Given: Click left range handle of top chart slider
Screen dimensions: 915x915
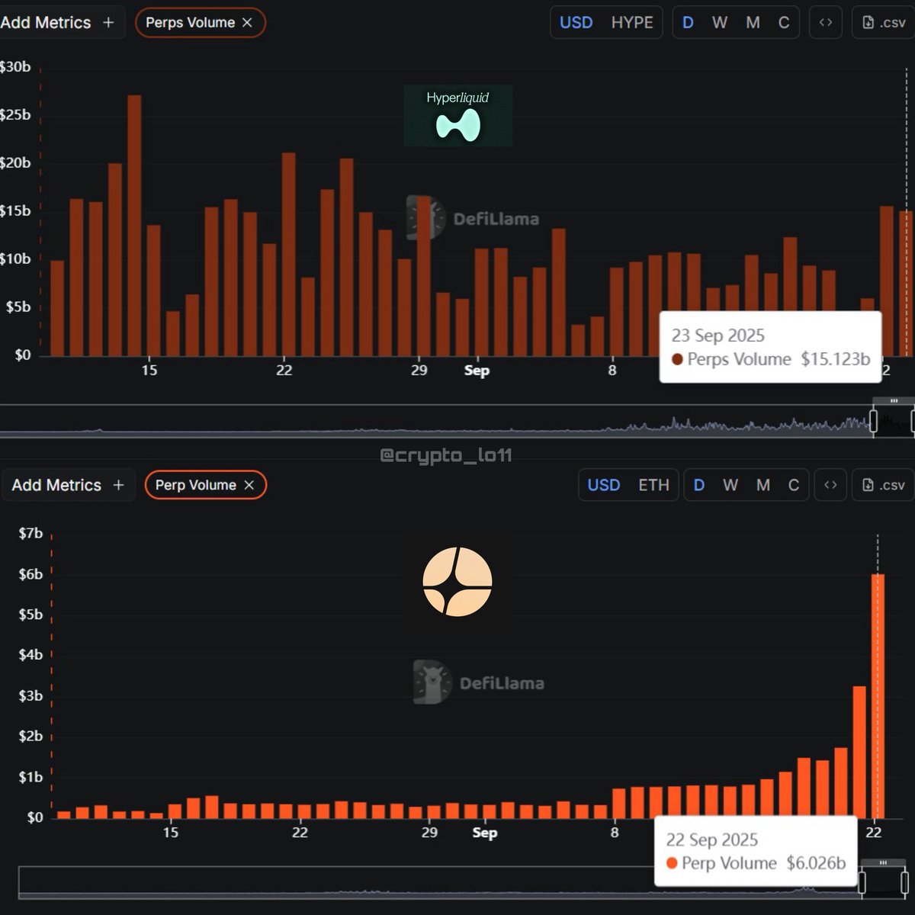Looking at the screenshot, I should (x=874, y=420).
